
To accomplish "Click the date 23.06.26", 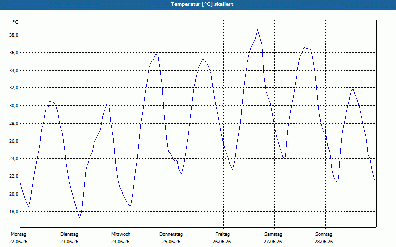I will click(x=69, y=242).
